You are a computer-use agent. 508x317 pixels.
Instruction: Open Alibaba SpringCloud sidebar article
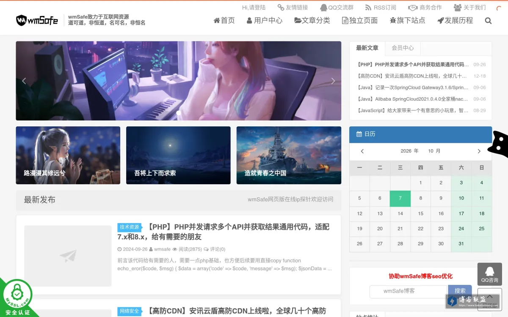coord(413,99)
